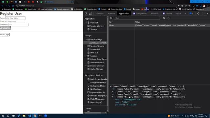Open the Windows Start menu

tap(3, 116)
